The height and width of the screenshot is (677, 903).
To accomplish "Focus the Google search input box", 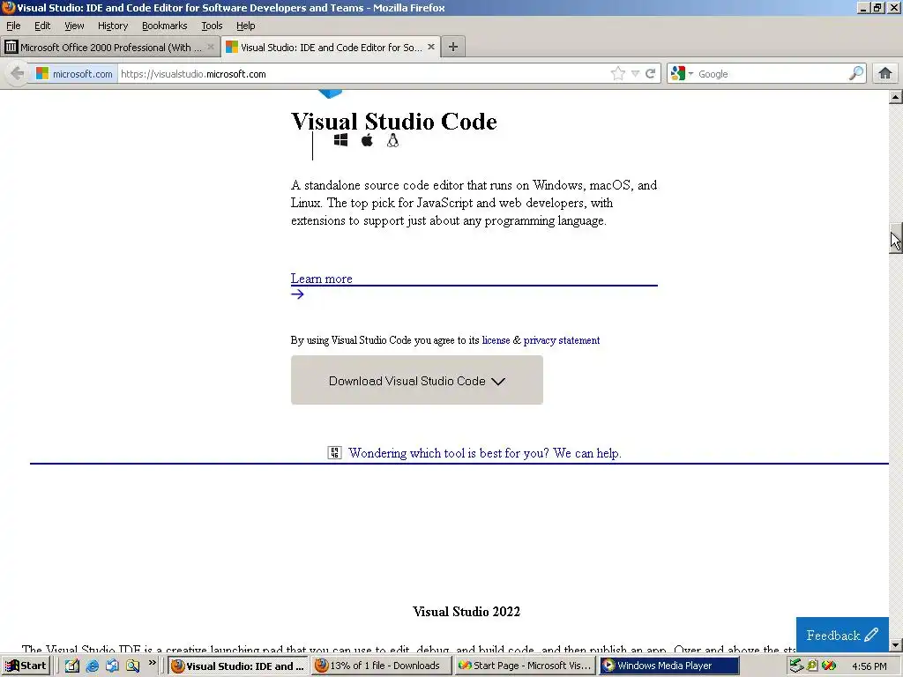I will point(772,74).
